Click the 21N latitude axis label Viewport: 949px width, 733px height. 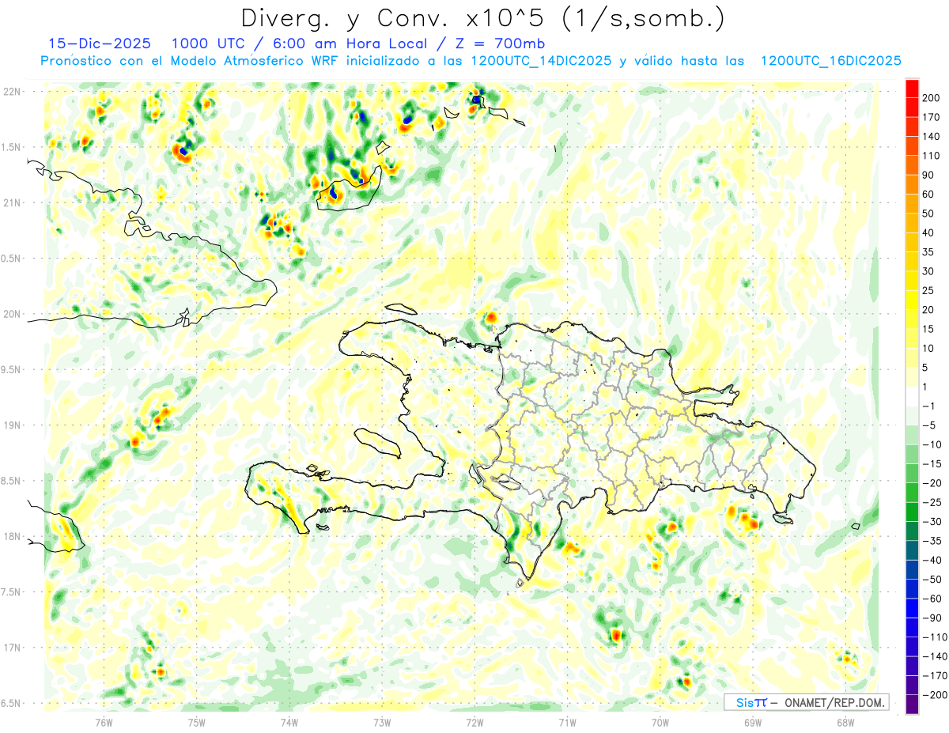tap(12, 202)
